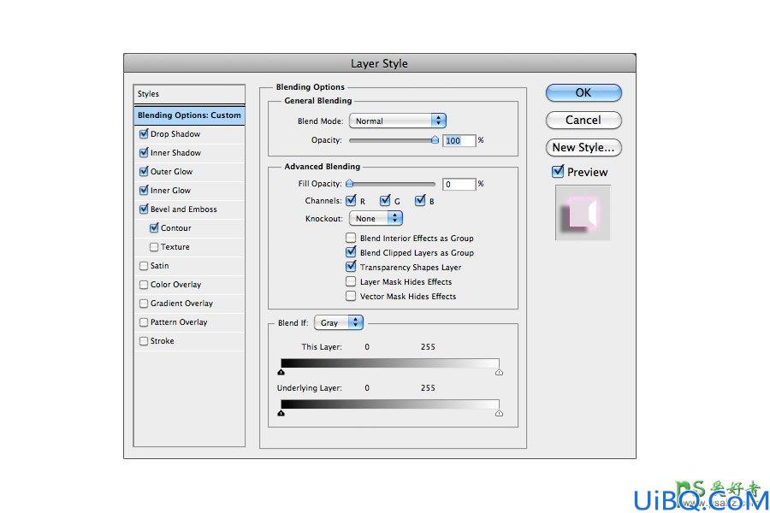Confirm with the OK button
Screen dimensions: 770x513
tap(583, 93)
